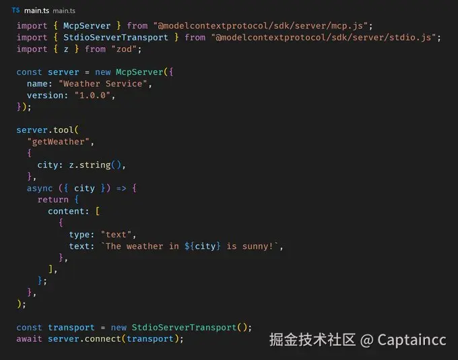Open the "@modelcontextprotocol/sdk/server/stdio.js" module string

[324, 38]
